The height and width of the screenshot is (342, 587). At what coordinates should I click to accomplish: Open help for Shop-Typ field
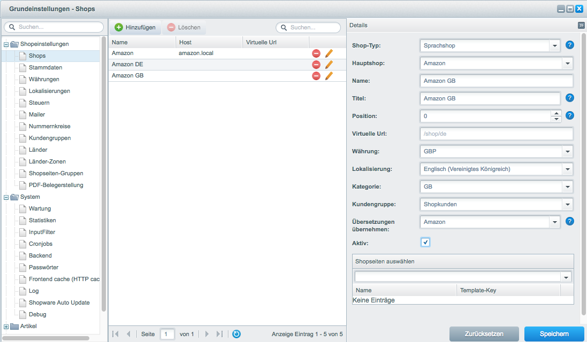[569, 45]
